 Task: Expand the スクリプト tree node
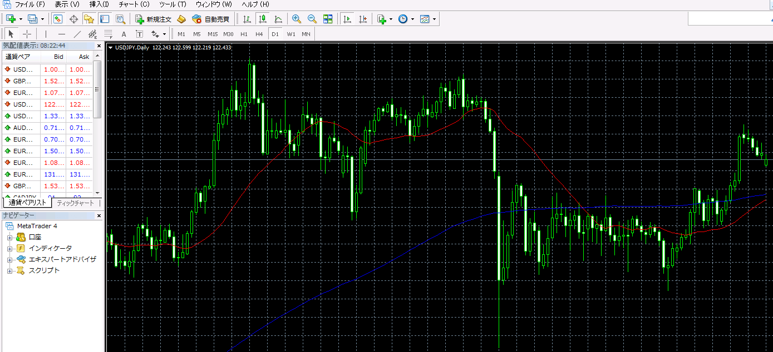tap(9, 270)
